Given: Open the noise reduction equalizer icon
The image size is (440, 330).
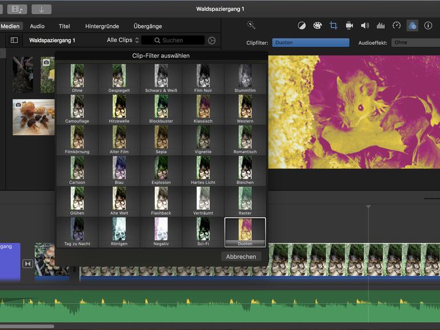Looking at the screenshot, I should [381, 26].
